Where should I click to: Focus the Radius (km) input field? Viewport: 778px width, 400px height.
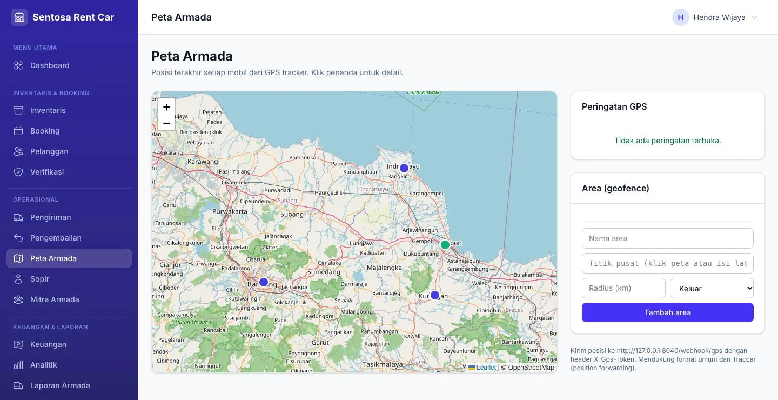click(623, 288)
